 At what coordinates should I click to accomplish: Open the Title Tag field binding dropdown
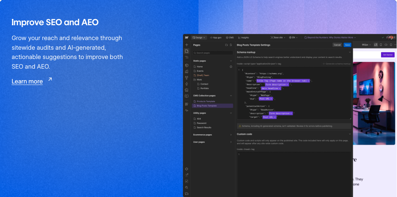coord(283,81)
